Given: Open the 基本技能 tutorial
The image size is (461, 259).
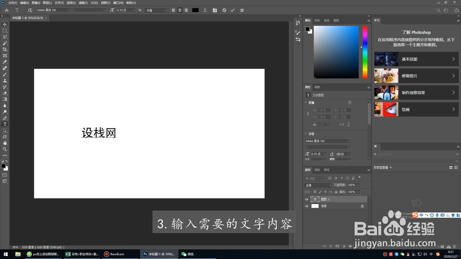Looking at the screenshot, I should point(416,59).
